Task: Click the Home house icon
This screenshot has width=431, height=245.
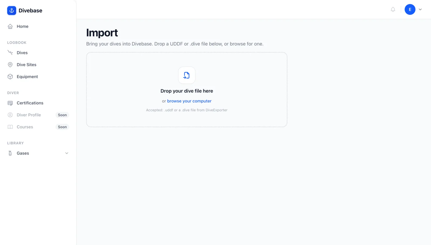Action: [10, 26]
